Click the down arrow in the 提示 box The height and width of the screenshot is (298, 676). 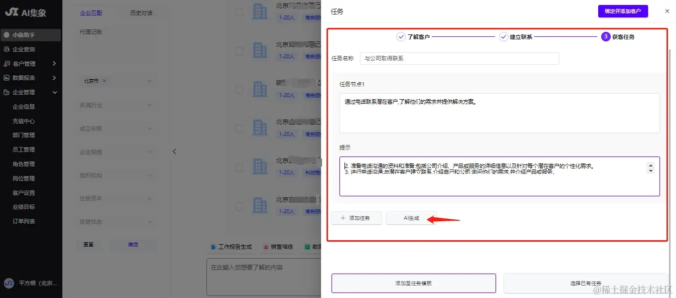point(650,171)
